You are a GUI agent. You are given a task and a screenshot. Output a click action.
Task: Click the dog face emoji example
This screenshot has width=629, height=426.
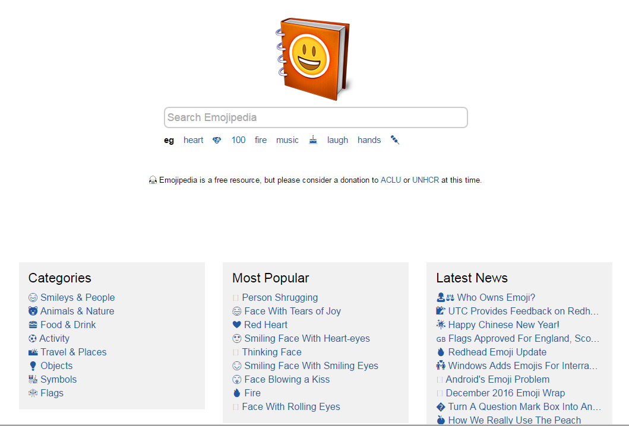click(217, 140)
